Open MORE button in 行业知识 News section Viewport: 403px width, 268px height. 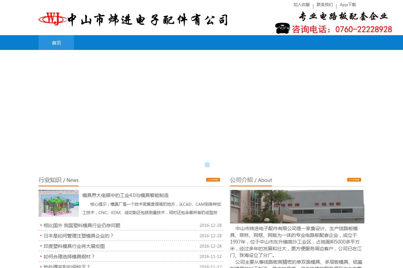tap(213, 180)
